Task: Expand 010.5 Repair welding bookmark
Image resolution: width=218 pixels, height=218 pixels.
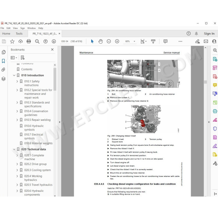Action: click(17, 120)
